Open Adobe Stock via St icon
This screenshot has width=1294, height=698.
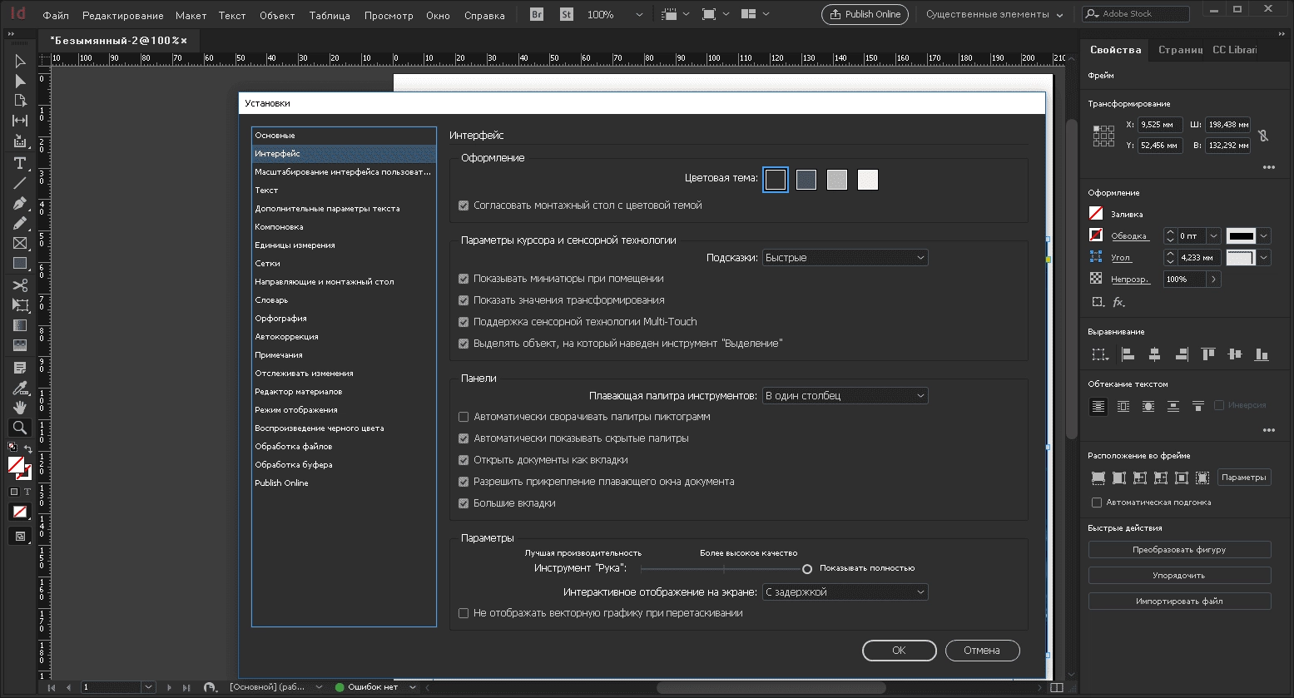coord(567,14)
